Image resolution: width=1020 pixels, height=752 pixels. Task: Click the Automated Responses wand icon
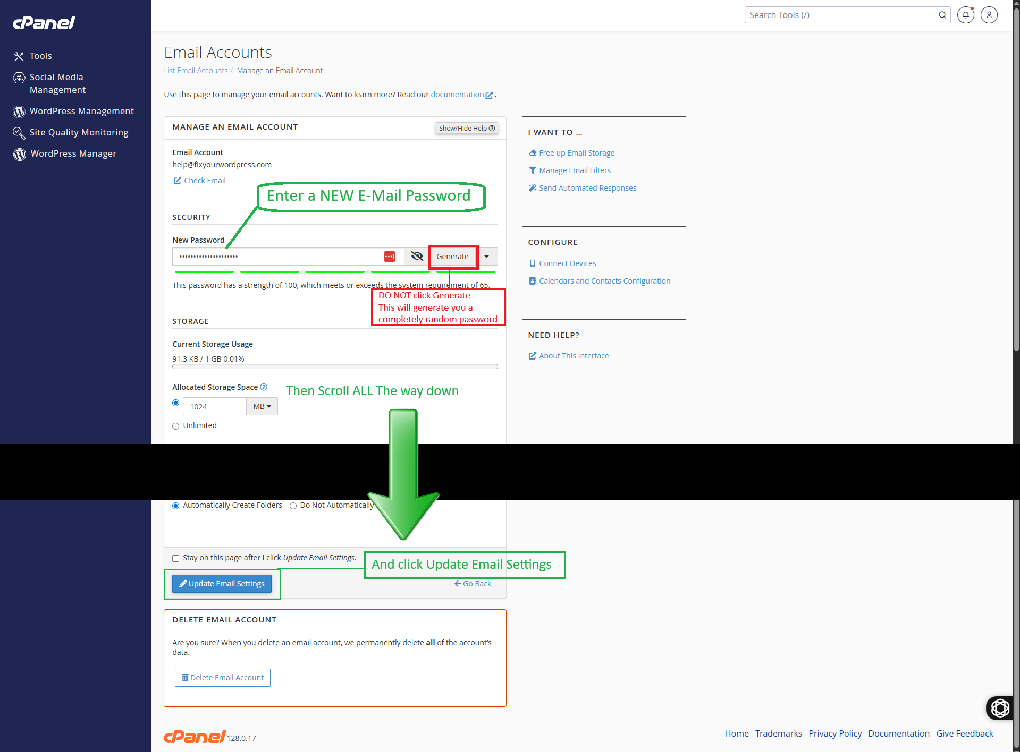(533, 188)
